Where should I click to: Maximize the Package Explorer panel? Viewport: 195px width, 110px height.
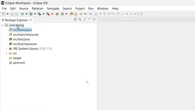coord(94,20)
